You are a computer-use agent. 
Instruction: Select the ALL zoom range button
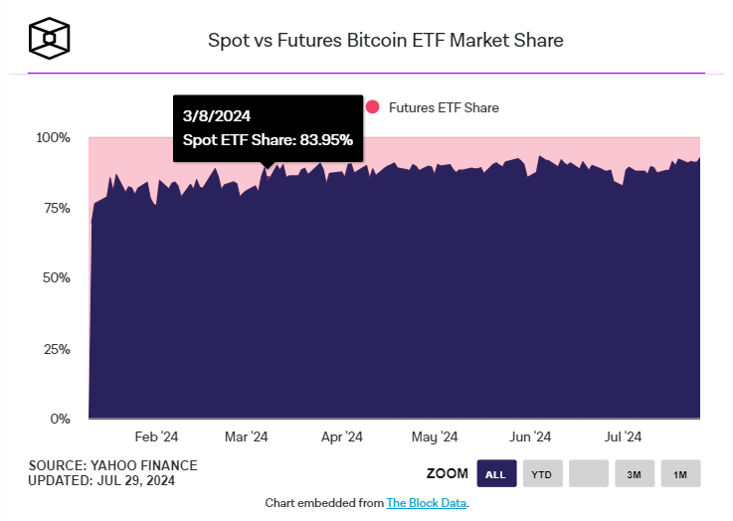(494, 474)
